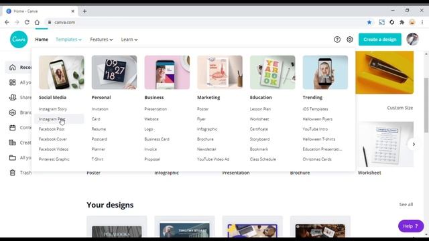Select Class Schedule template
This screenshot has width=429, height=241.
coord(263,159)
